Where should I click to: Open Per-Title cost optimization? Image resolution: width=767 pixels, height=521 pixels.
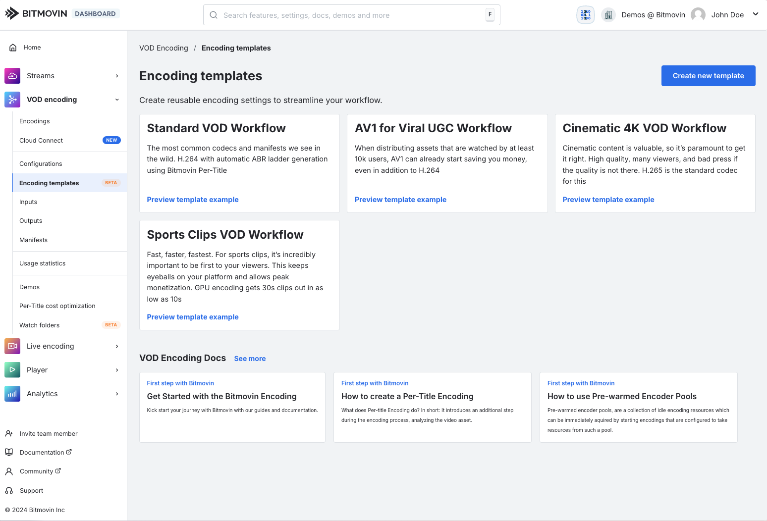[x=69, y=306]
